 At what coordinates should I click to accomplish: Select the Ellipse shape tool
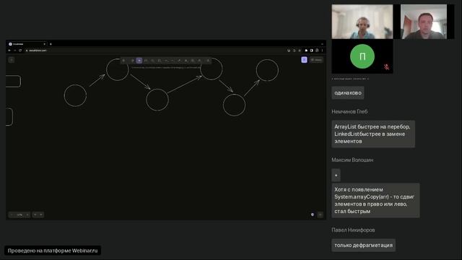click(159, 61)
